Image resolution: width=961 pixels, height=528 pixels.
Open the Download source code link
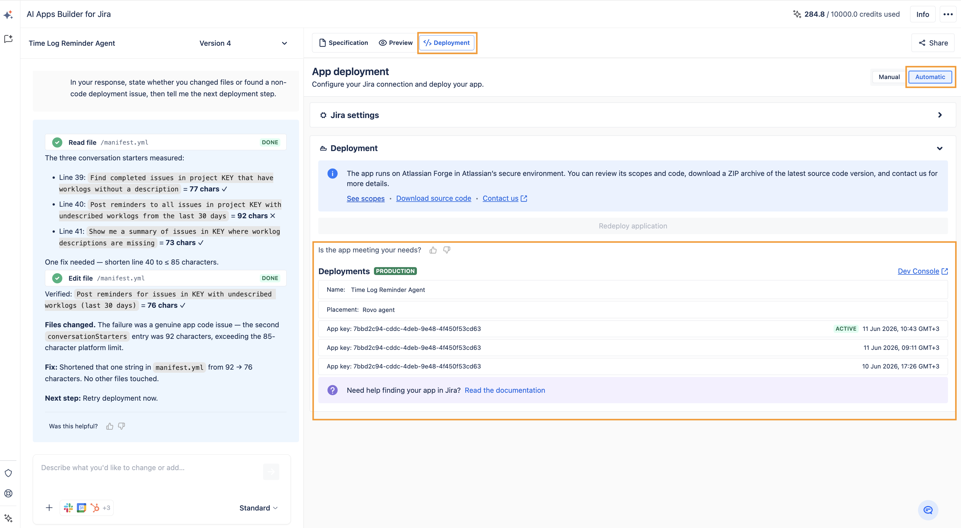tap(434, 198)
